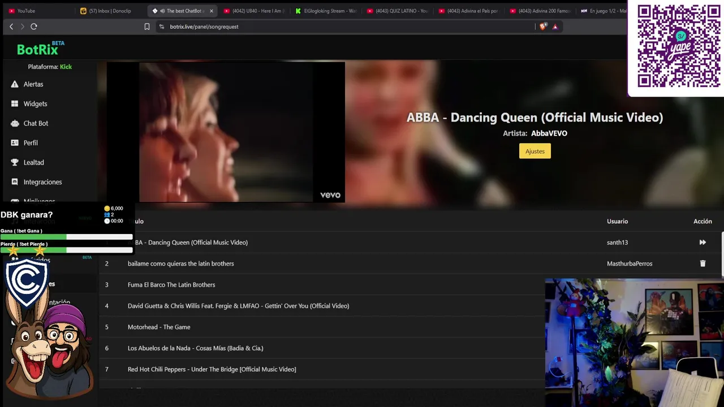Viewport: 724px width, 407px height.
Task: Select Red Hot Chili Peppers Under The Bridge row
Action: [321, 369]
